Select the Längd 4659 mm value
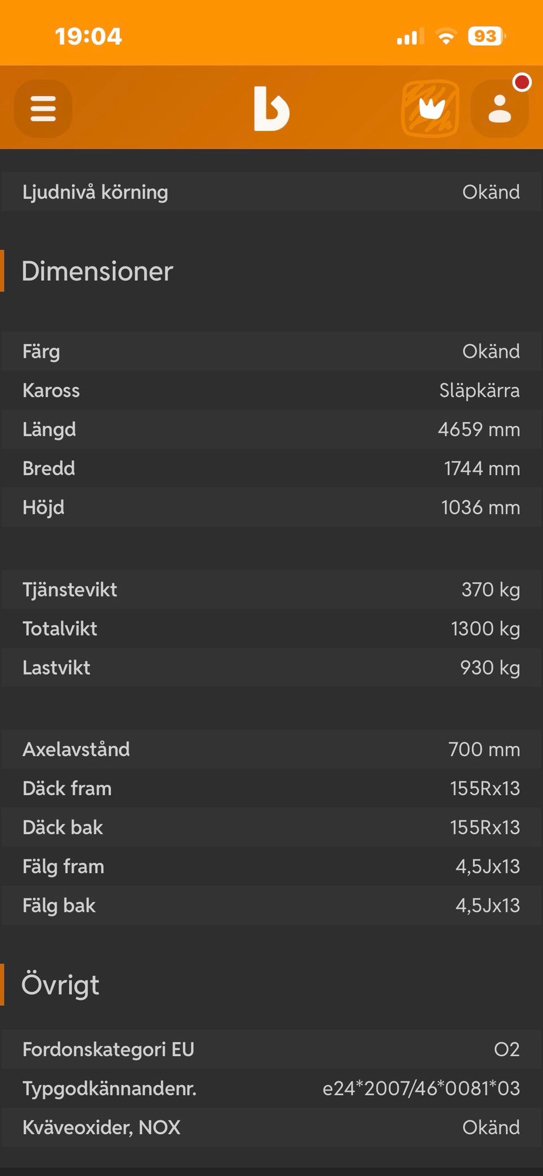Image resolution: width=543 pixels, height=1176 pixels. (x=479, y=430)
